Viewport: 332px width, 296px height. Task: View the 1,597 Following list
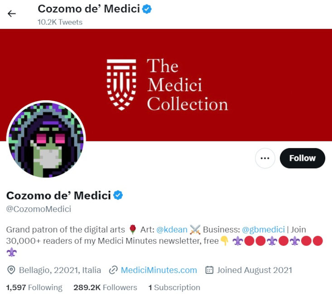click(34, 287)
